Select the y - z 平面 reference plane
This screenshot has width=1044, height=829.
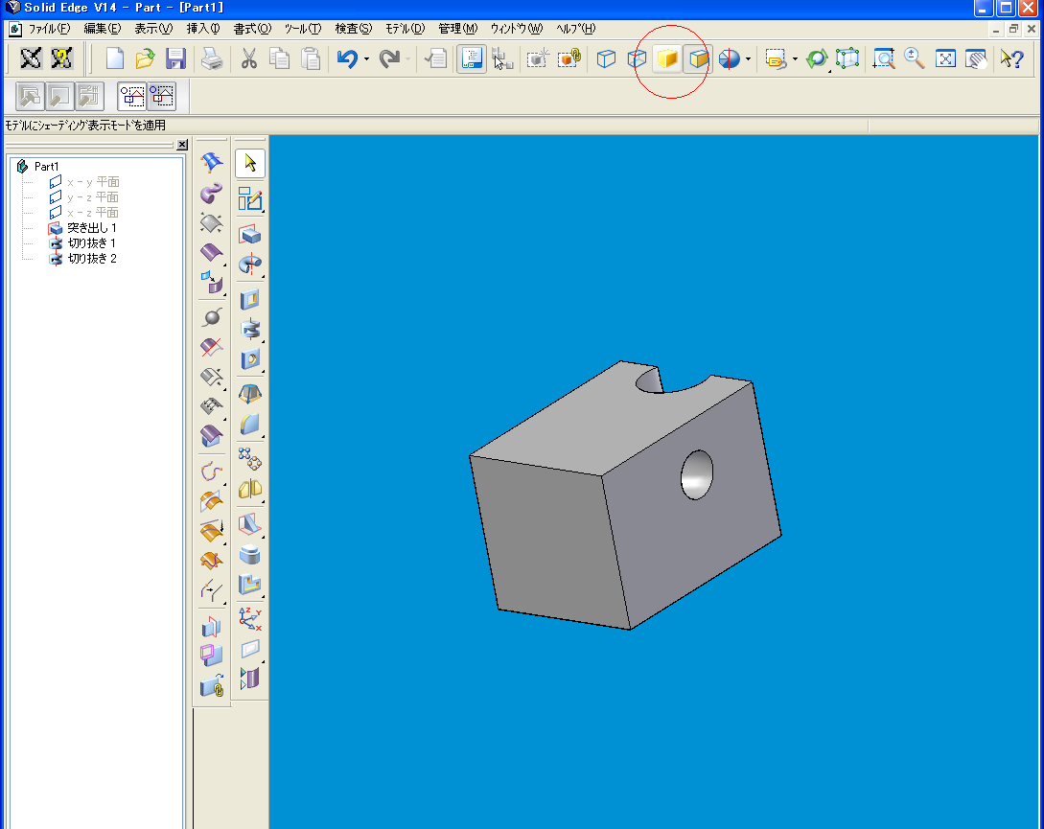point(93,197)
